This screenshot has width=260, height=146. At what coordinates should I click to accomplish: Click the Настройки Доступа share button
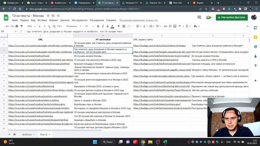click(232, 17)
